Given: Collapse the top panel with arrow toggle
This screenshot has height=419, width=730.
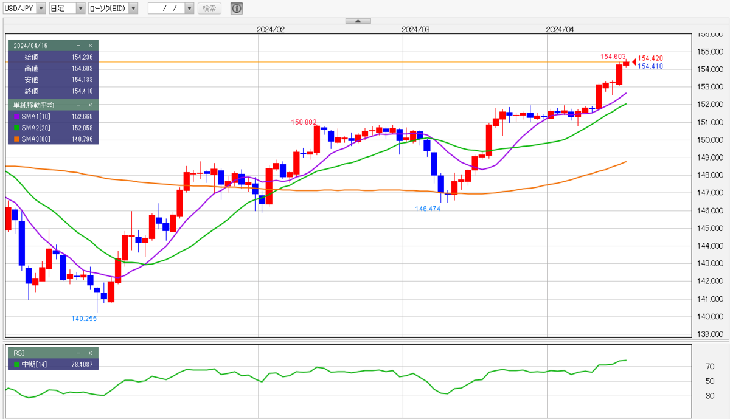Looking at the screenshot, I should point(358,21).
